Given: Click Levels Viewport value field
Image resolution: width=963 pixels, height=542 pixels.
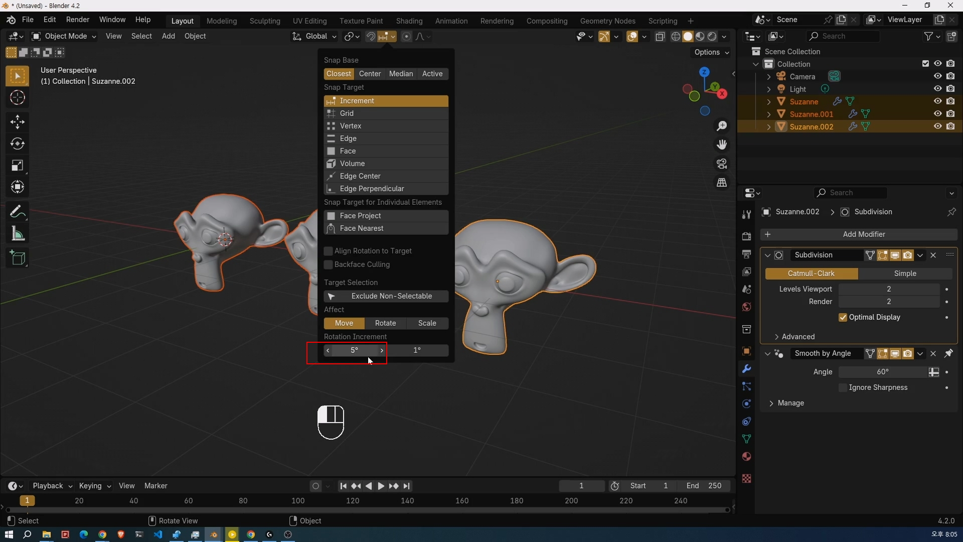Looking at the screenshot, I should (889, 289).
